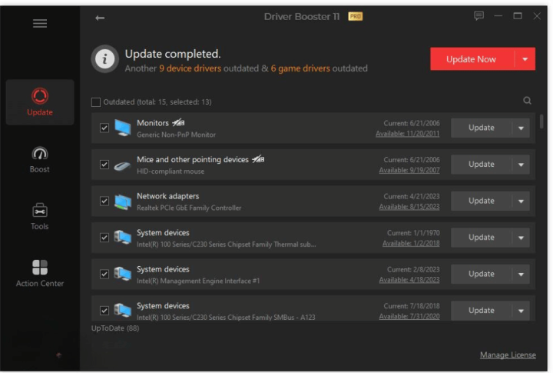Open the Action Center in sidebar
This screenshot has width=553, height=373.
click(x=40, y=274)
